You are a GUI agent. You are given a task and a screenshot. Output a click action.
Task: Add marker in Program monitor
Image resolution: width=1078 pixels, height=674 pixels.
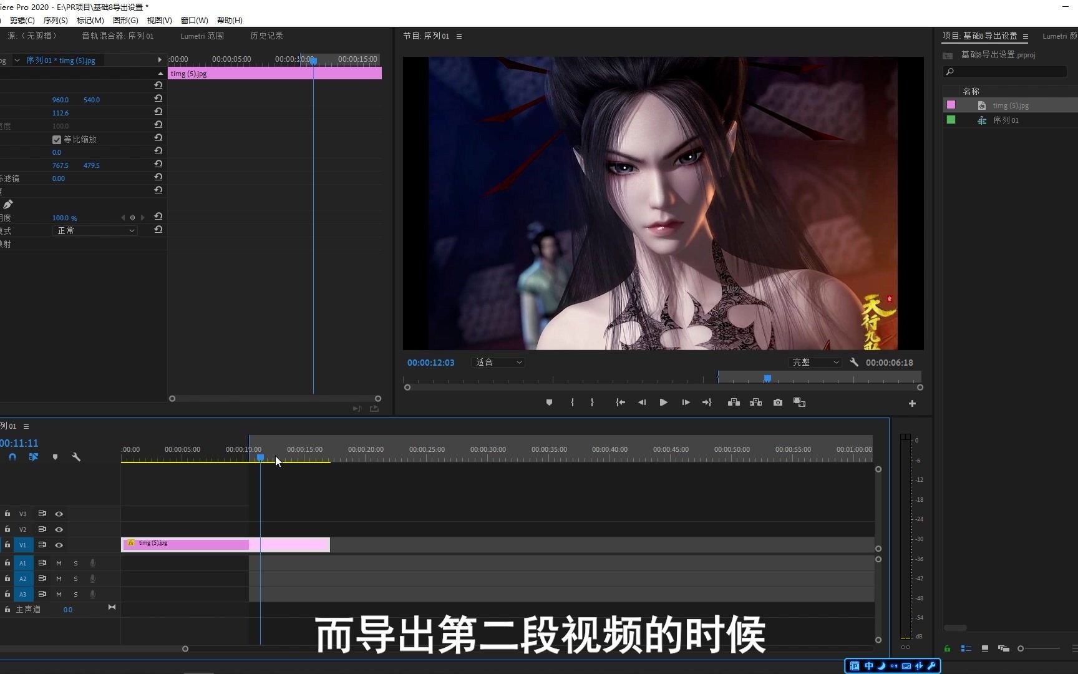pos(549,403)
